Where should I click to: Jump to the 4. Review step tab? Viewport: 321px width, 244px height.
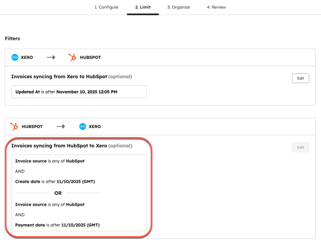point(216,7)
